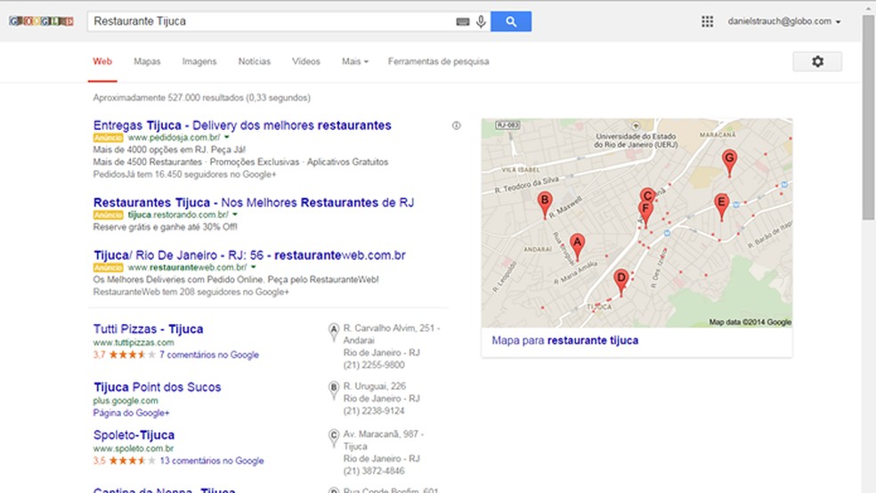The width and height of the screenshot is (876, 493).
Task: Click the blue search magnifier button
Action: [511, 21]
